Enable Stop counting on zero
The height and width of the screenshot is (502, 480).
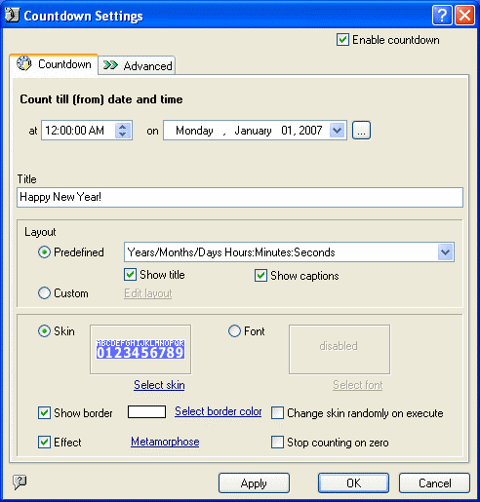point(277,443)
